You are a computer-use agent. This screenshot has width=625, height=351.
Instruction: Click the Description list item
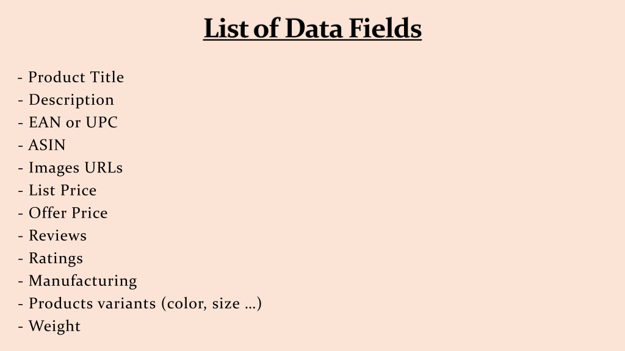[x=66, y=100]
